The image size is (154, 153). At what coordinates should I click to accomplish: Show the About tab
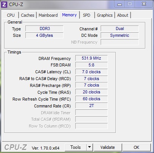[123, 15]
